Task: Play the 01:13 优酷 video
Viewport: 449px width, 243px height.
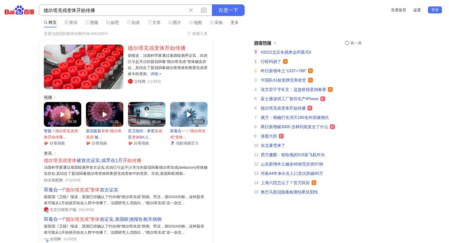Action: point(189,114)
